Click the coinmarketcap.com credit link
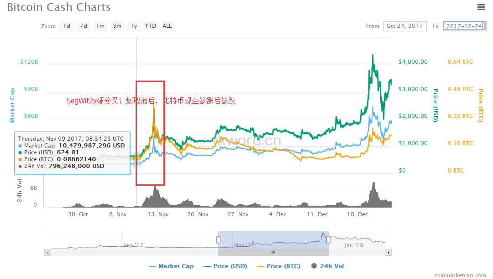 (x=460, y=275)
